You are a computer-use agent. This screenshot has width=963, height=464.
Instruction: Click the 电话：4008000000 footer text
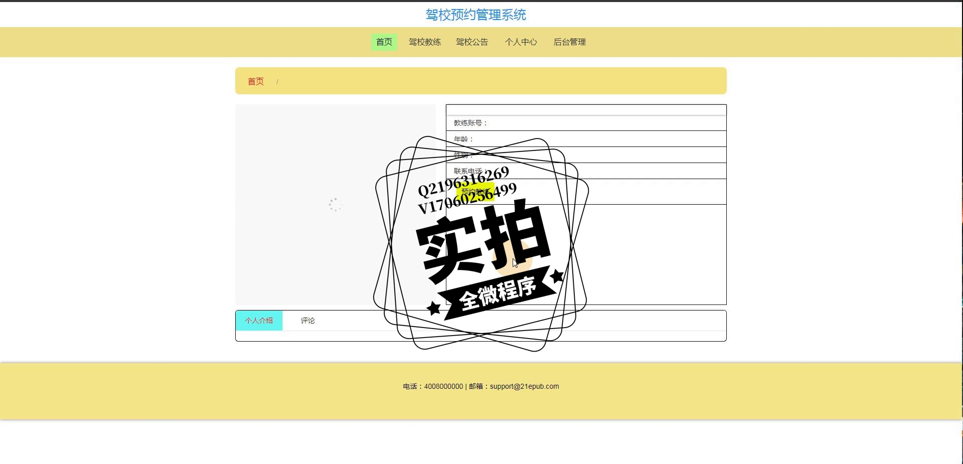(433, 386)
